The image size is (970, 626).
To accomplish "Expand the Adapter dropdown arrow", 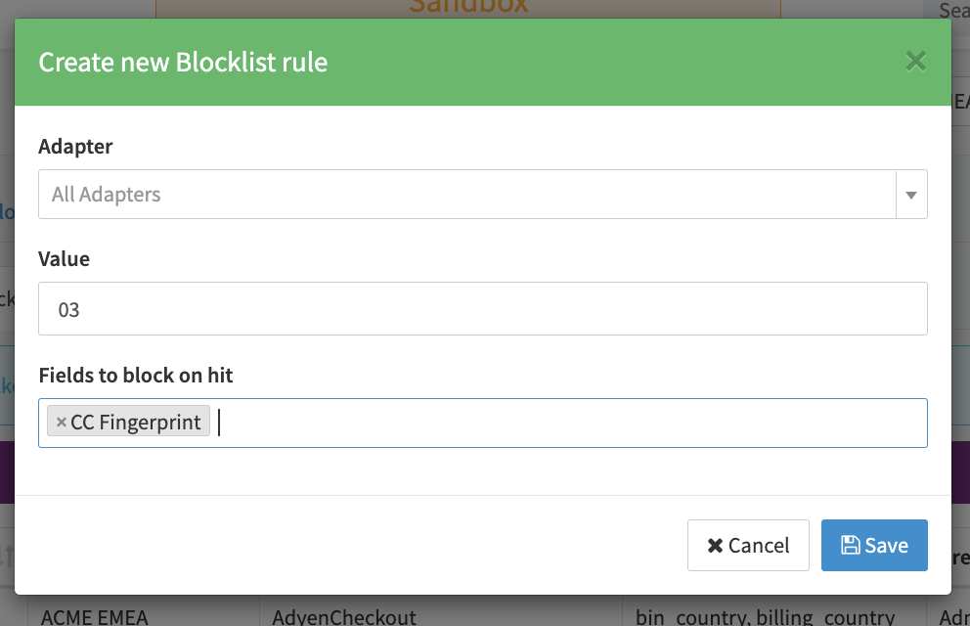I will 911,195.
